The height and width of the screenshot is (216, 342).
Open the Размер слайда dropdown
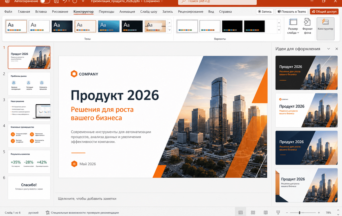[293, 26]
